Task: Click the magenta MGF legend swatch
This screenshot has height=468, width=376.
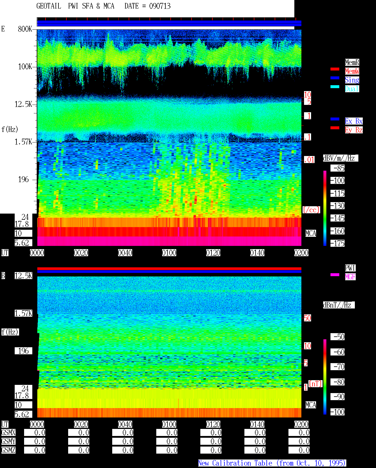Action: tap(335, 275)
